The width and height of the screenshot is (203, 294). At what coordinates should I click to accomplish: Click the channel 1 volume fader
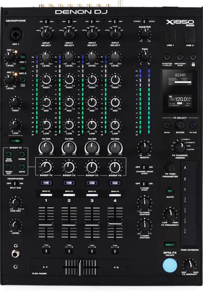pos(46,224)
